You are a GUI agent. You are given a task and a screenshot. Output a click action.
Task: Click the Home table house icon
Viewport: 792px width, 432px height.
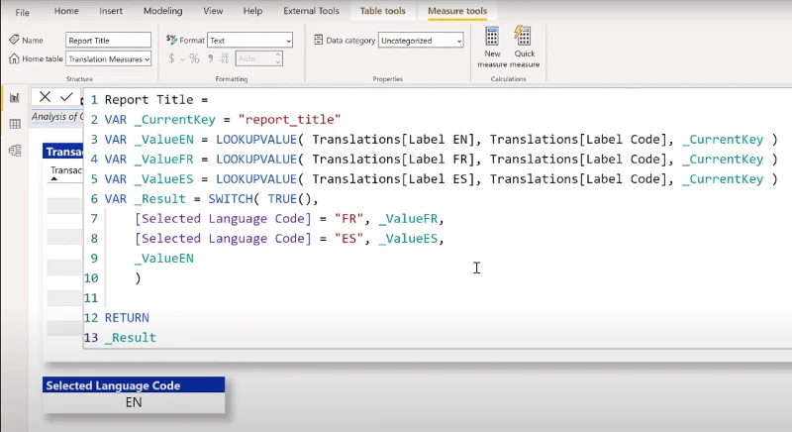(14, 58)
